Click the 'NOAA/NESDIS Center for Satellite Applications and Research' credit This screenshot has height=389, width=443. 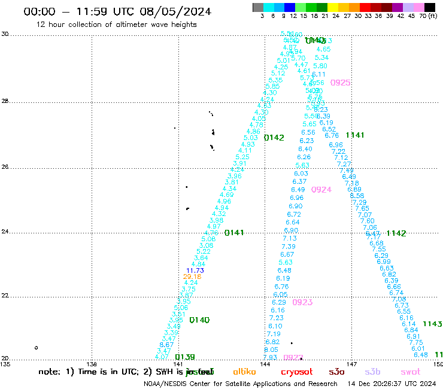pos(241,384)
